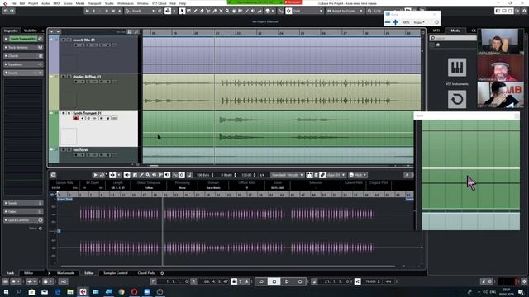This screenshot has height=297, width=529.
Task: Click the Add Track plus button
Action: pos(51,31)
